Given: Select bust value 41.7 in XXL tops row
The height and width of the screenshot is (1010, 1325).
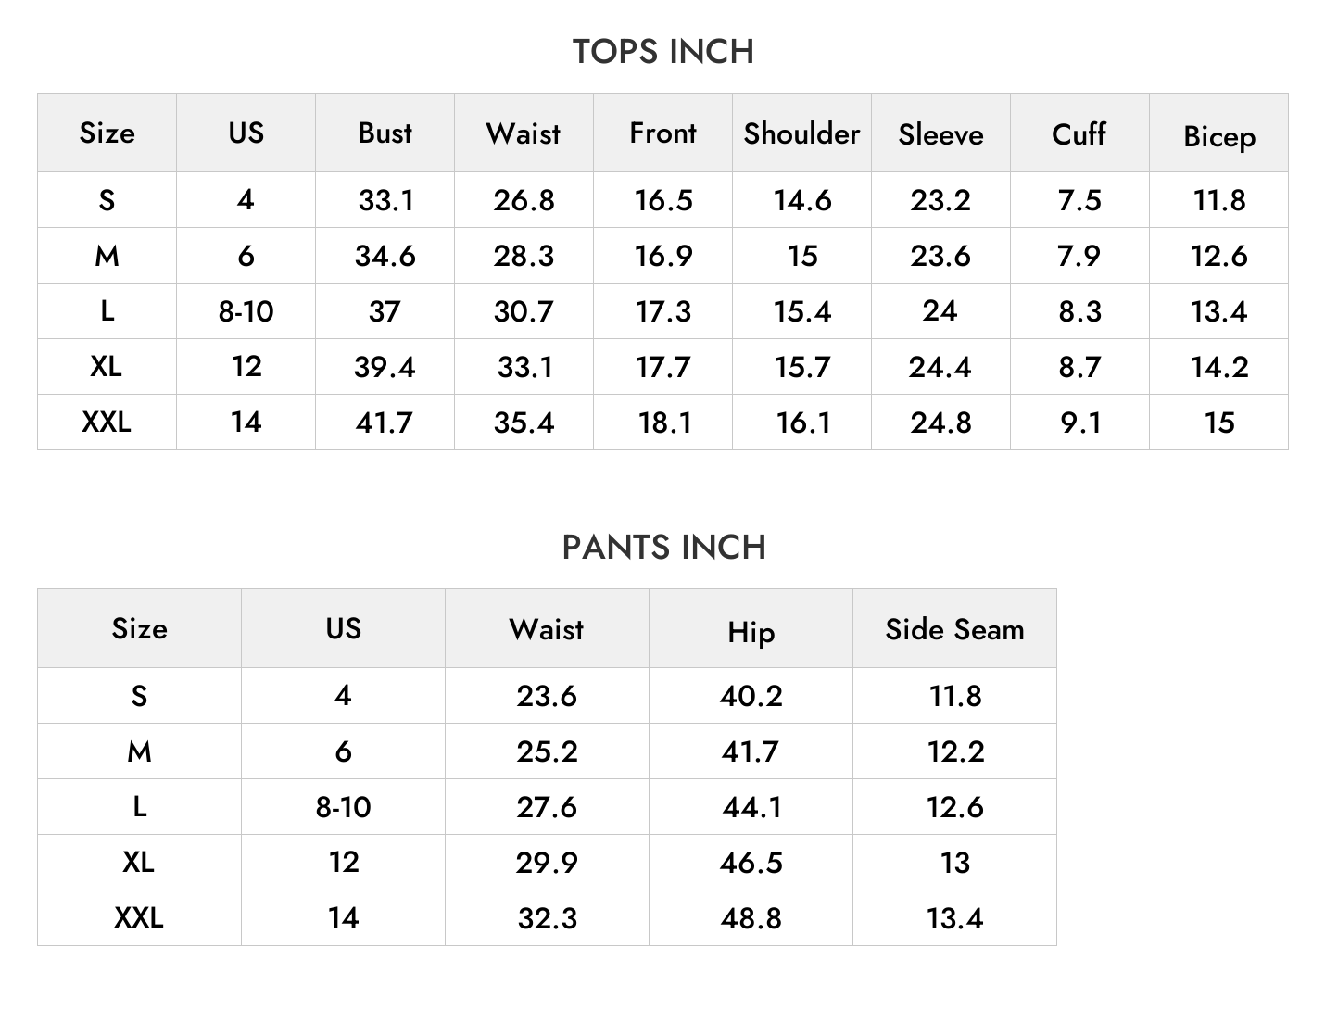Looking at the screenshot, I should pos(384,423).
